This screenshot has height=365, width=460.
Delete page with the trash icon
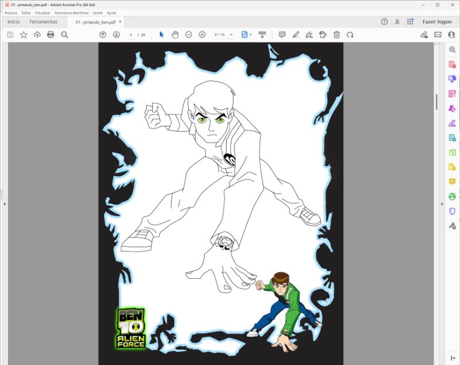[x=336, y=34]
